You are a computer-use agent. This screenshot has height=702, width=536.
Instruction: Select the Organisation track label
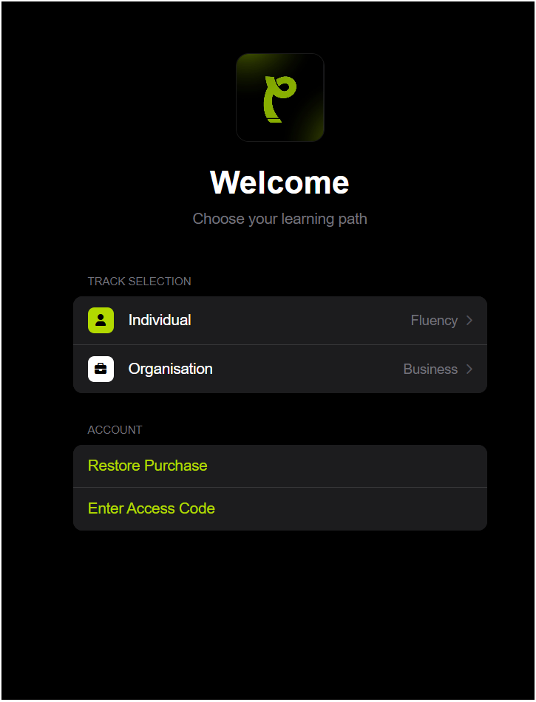170,369
